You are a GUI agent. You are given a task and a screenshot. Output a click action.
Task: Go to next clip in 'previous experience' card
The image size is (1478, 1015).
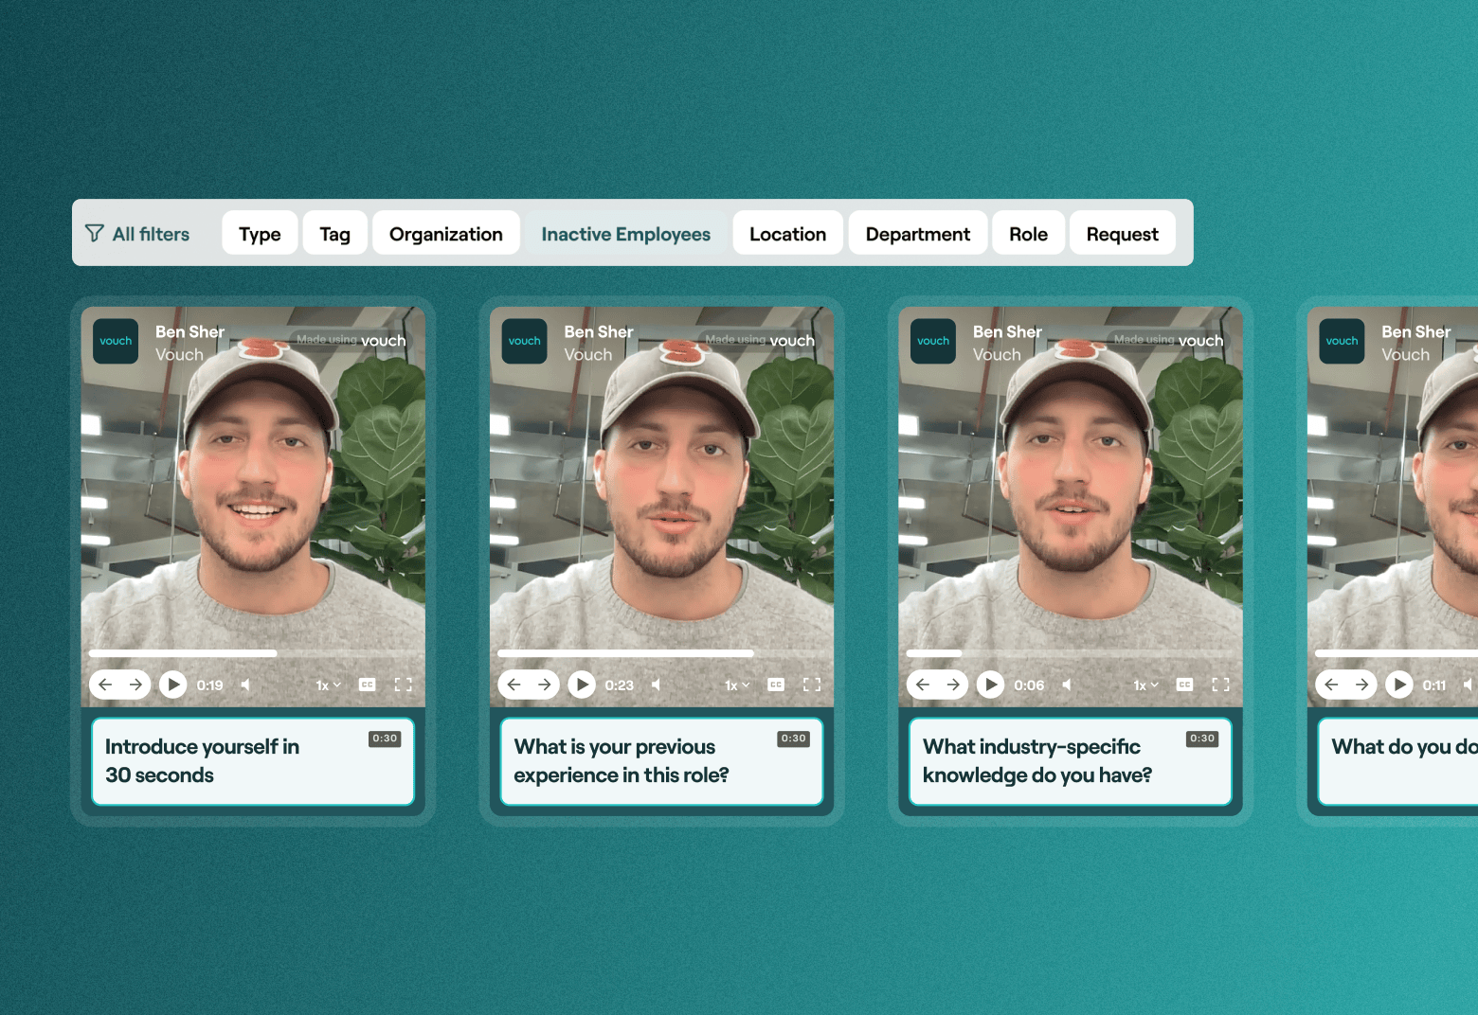[x=544, y=685]
